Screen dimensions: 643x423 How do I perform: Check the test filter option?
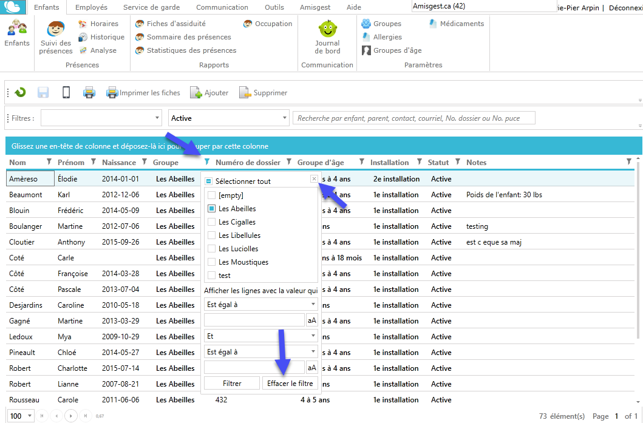coord(211,275)
